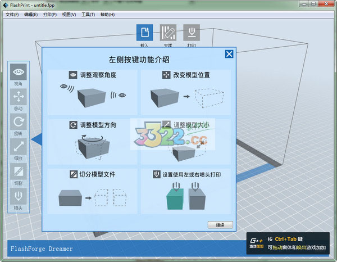337x262 pixels.
Task: Click the Supports (支撑) toolbar icon
Action: [x=168, y=33]
